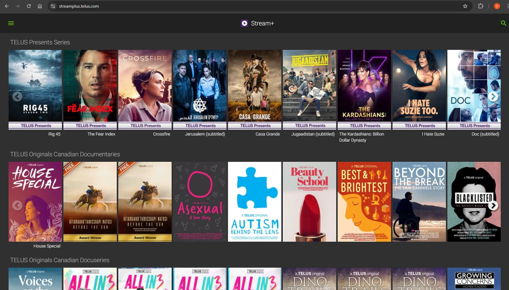Click The Fear Index title text
The width and height of the screenshot is (509, 290).
point(101,134)
